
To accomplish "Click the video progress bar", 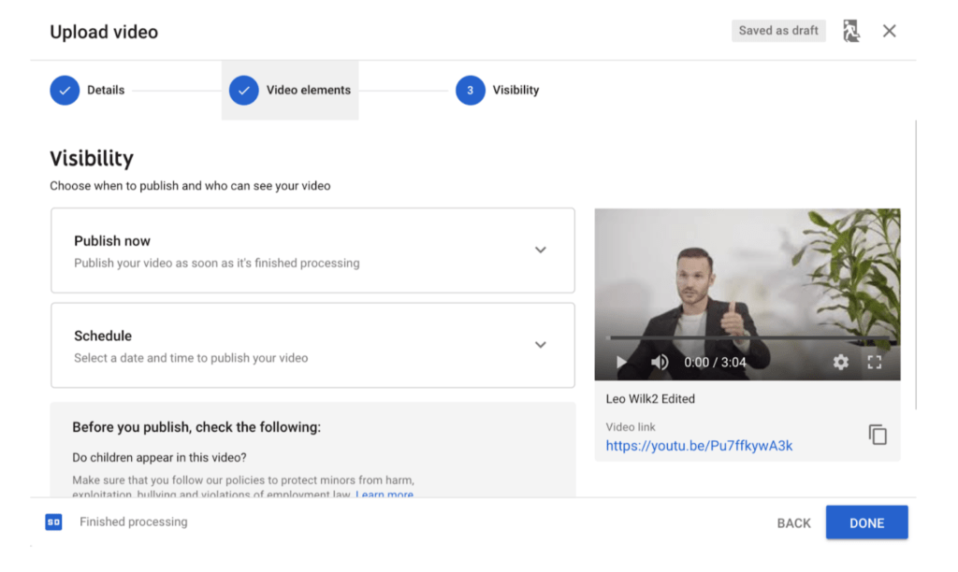I will [747, 337].
